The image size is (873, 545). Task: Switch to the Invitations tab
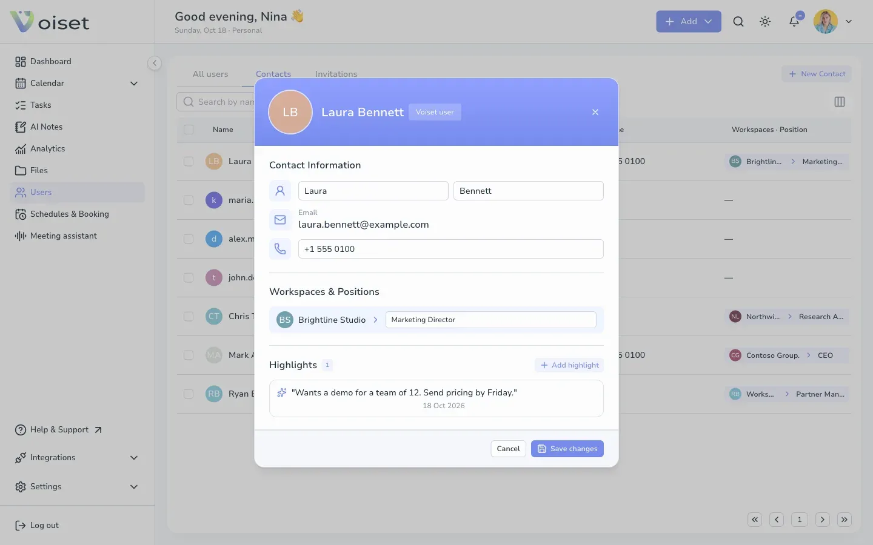tap(336, 74)
